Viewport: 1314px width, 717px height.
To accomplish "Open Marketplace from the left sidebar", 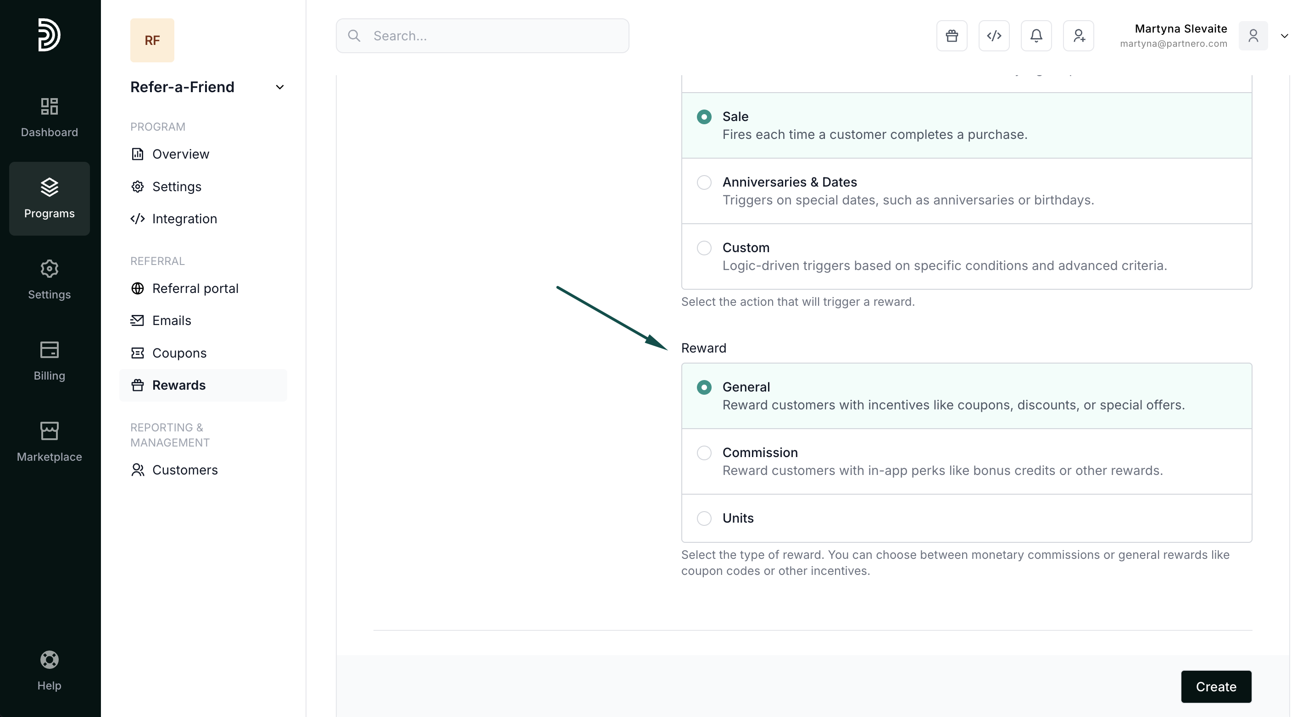I will (50, 441).
